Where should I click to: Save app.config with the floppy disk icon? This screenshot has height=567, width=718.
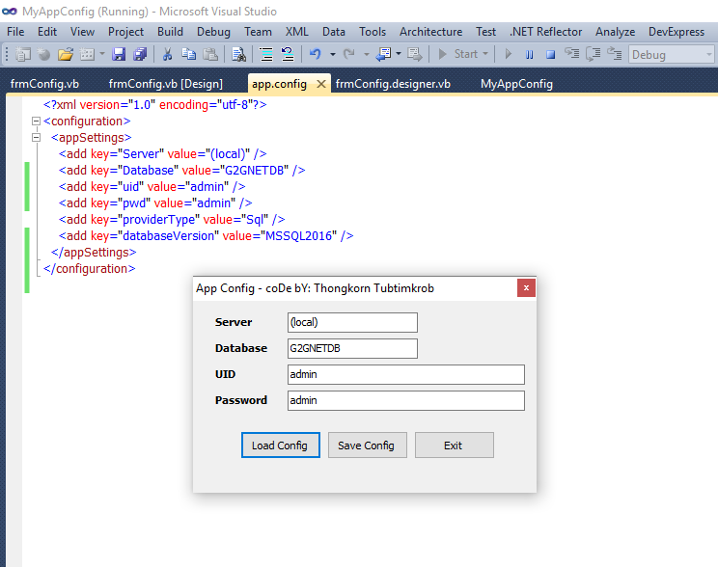pos(119,54)
